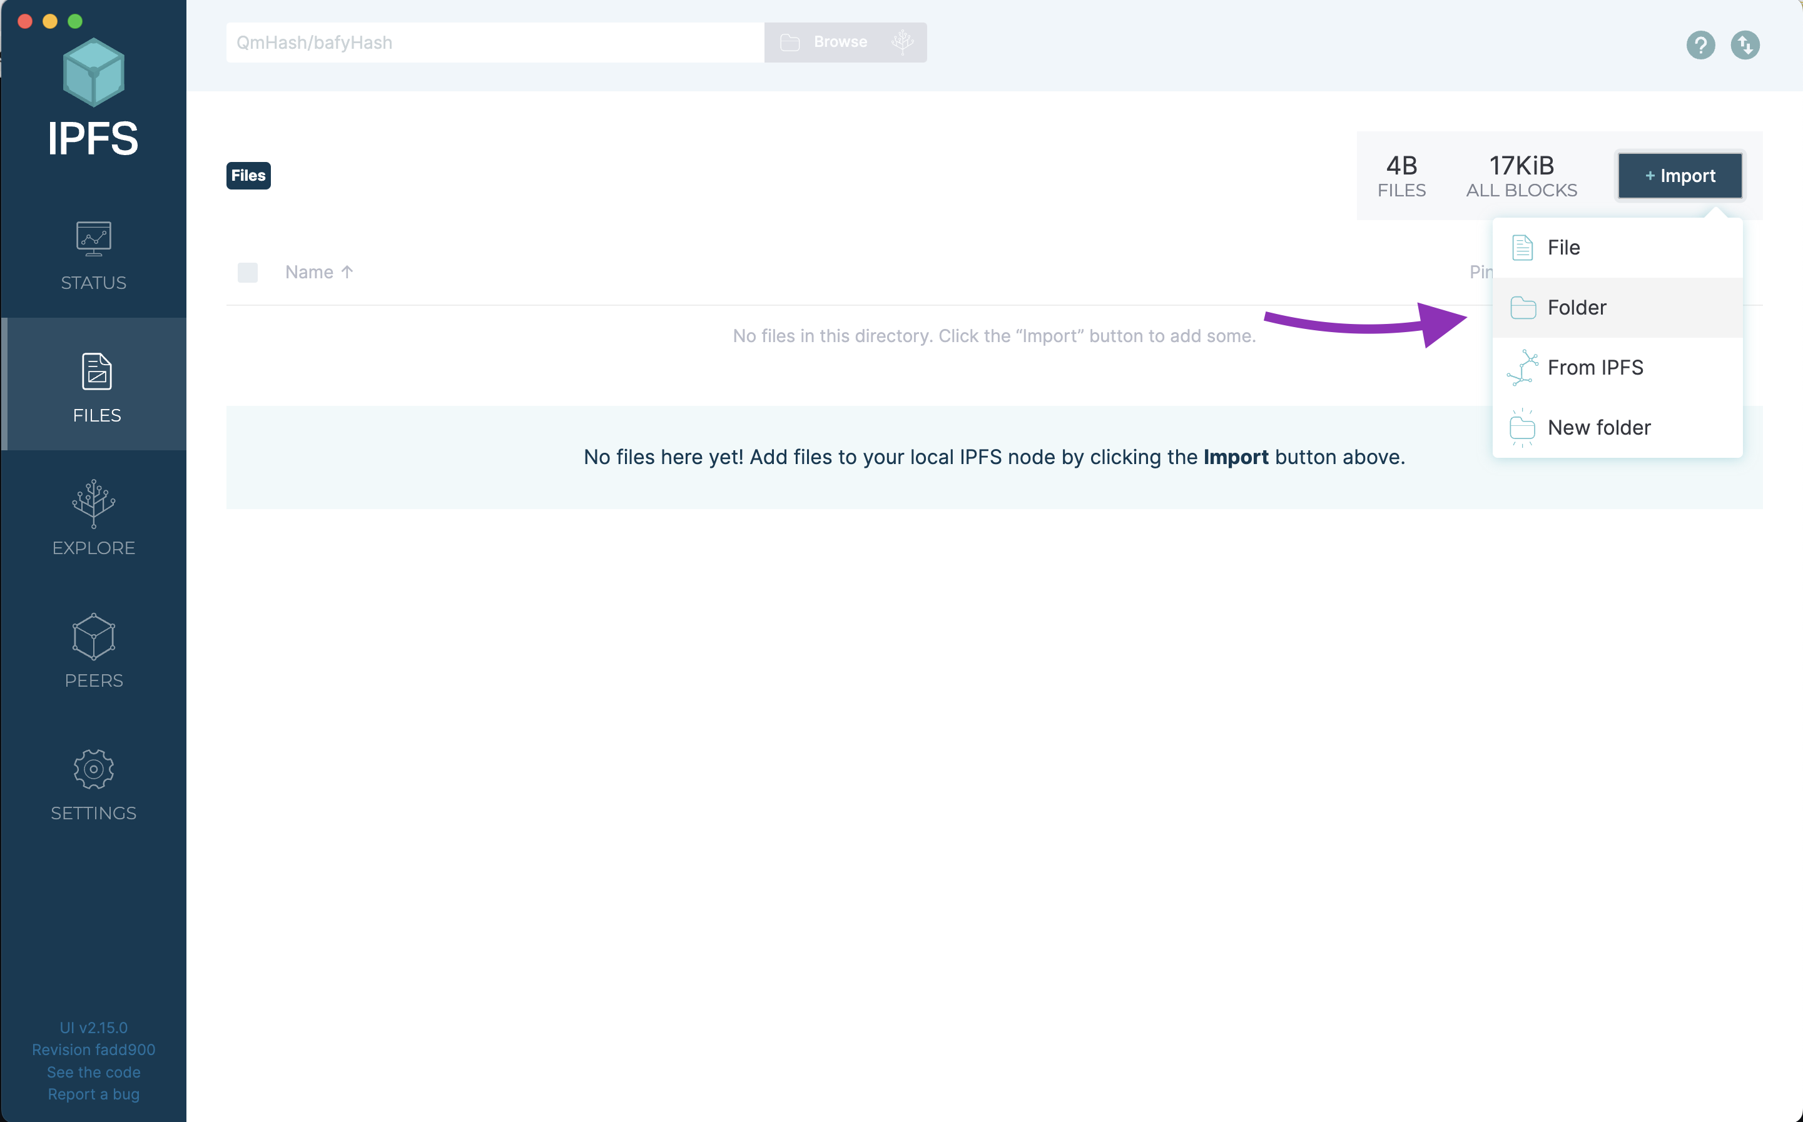Close the window with red button
Image resolution: width=1803 pixels, height=1122 pixels.
coord(24,21)
